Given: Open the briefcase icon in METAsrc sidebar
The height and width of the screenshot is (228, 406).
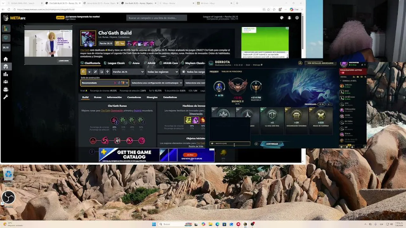Looking at the screenshot, I should pos(6,89).
